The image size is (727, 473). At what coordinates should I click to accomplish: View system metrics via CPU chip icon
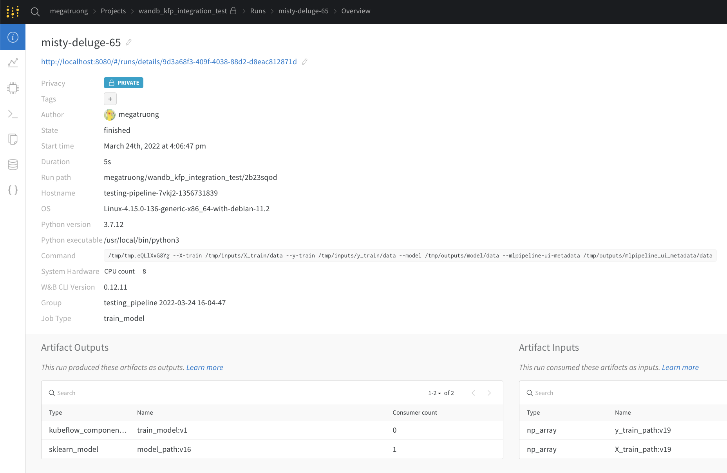coord(13,88)
